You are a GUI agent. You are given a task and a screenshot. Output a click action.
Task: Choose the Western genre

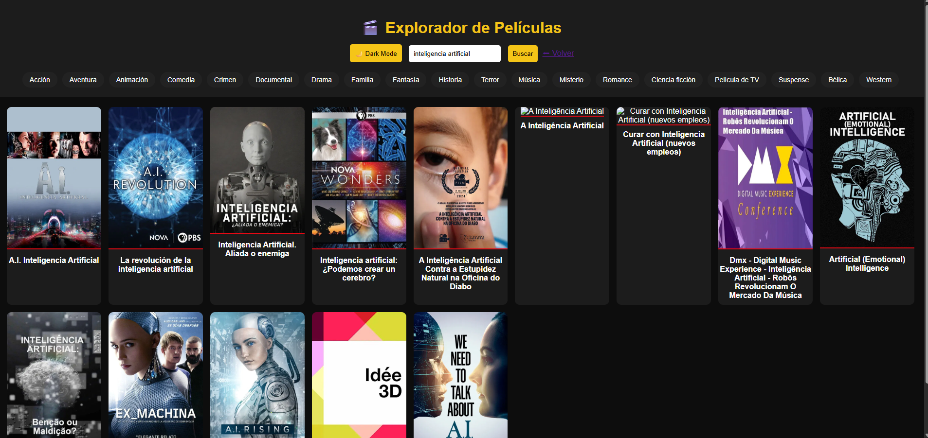click(x=879, y=80)
